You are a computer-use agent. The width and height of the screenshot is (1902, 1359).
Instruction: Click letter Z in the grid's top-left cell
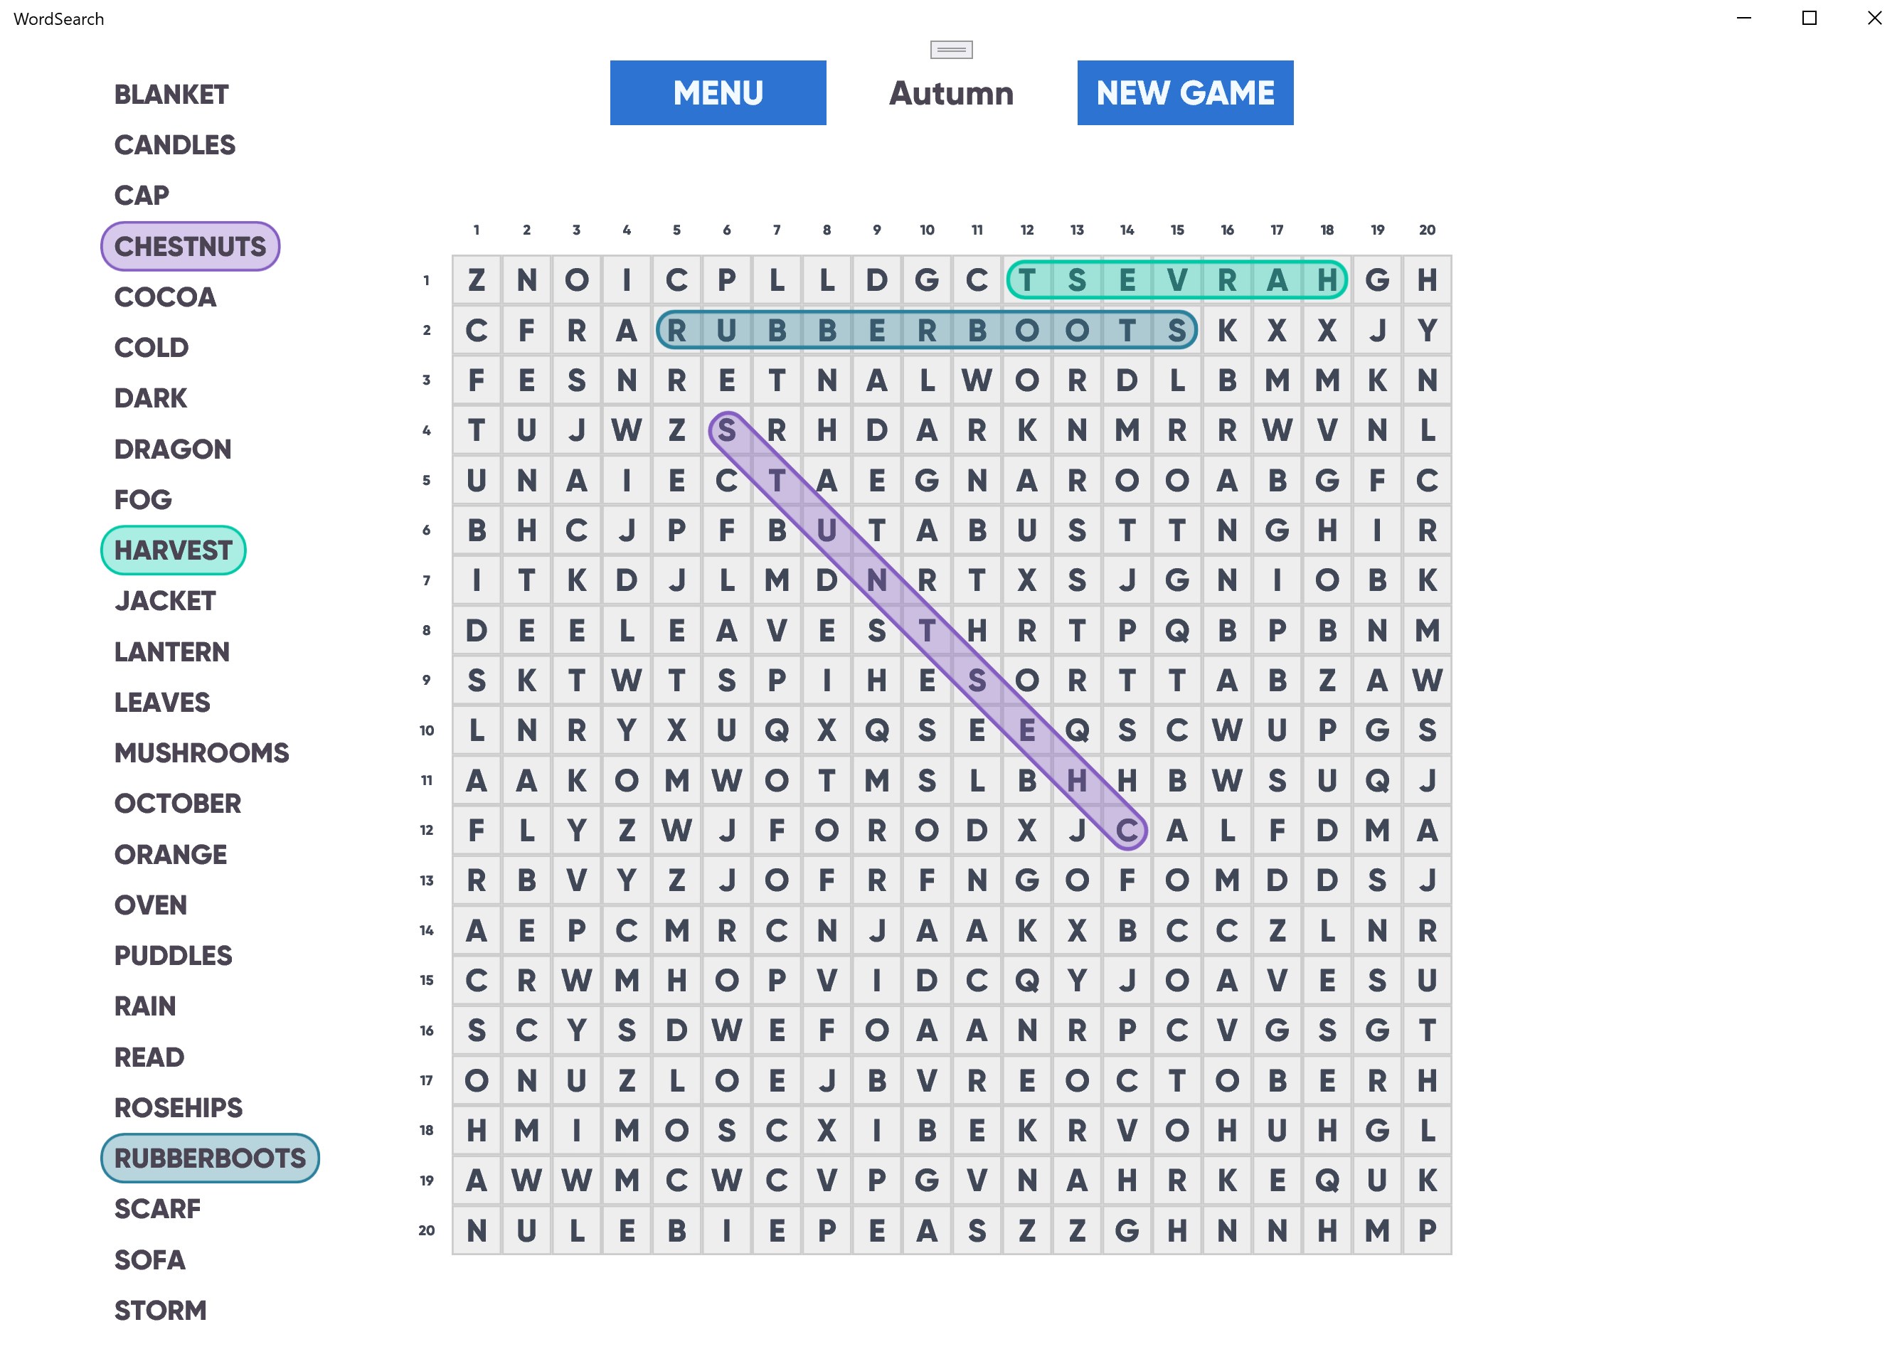(476, 280)
